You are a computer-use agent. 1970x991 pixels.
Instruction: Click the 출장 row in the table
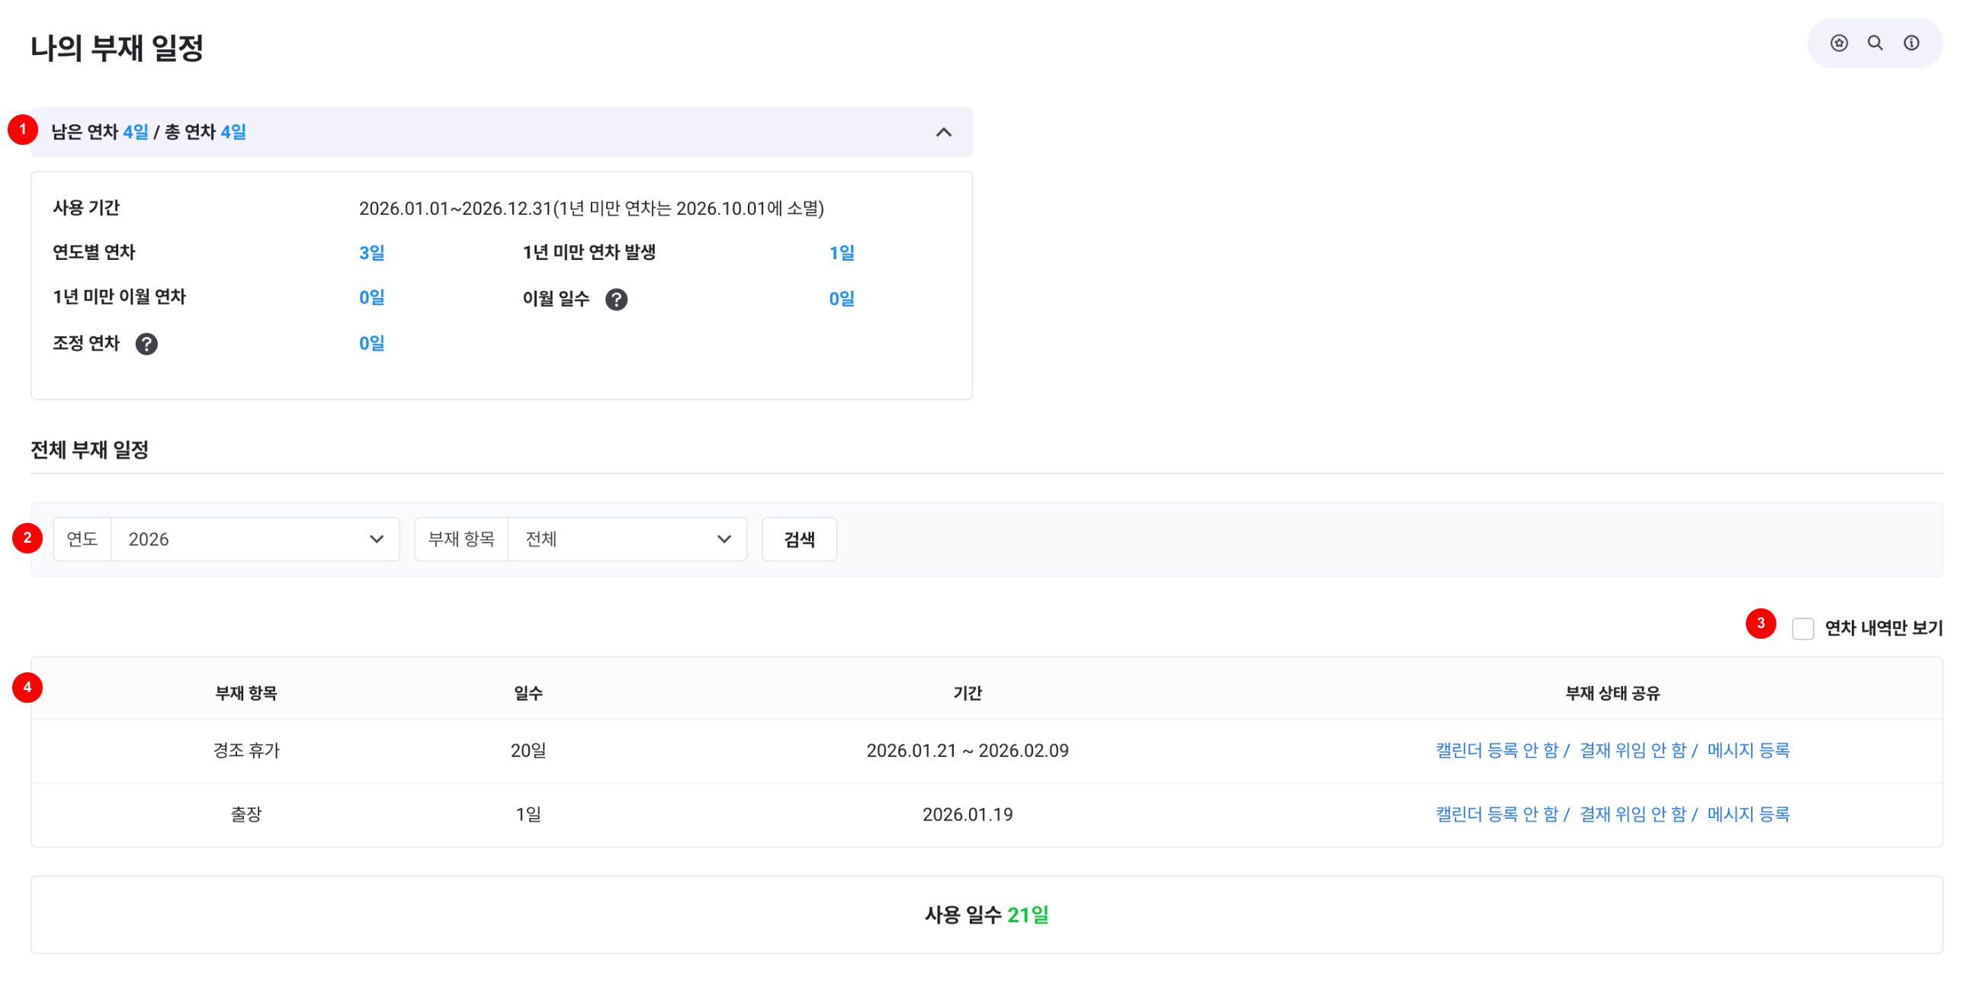coord(246,814)
